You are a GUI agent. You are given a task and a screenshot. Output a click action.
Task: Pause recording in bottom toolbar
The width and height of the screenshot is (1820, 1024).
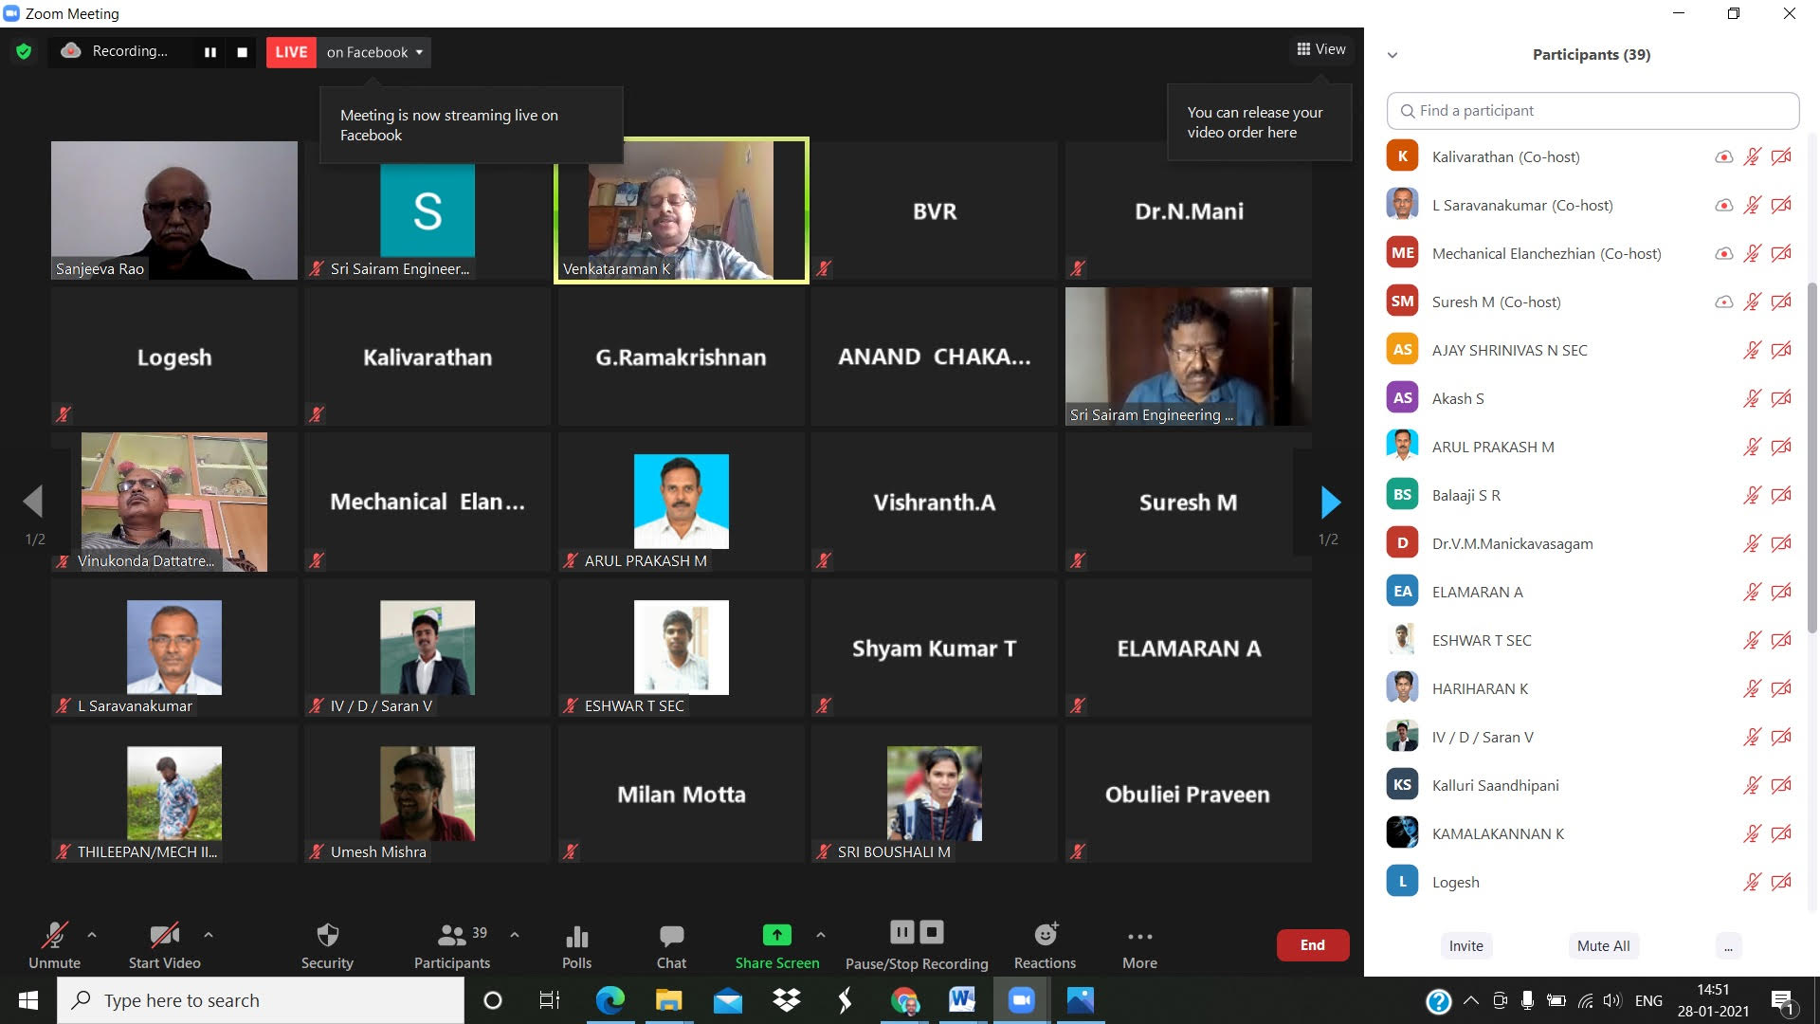coord(901,933)
